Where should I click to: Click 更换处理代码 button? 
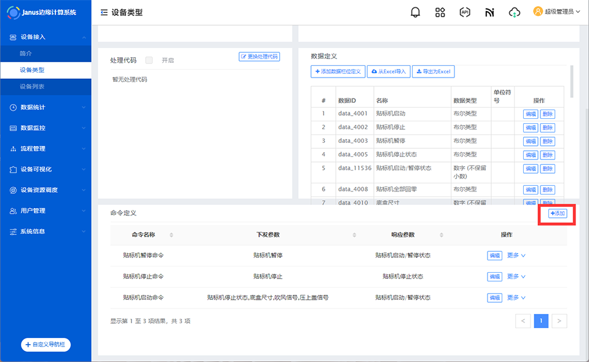tap(259, 57)
